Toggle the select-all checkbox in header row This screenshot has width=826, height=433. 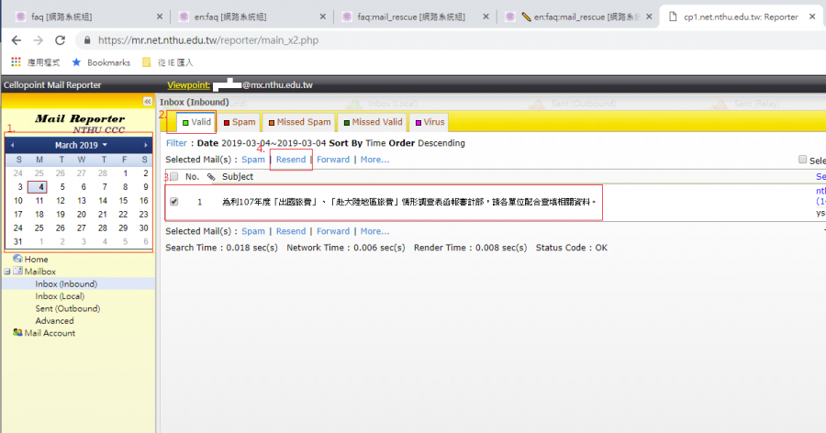tap(174, 177)
